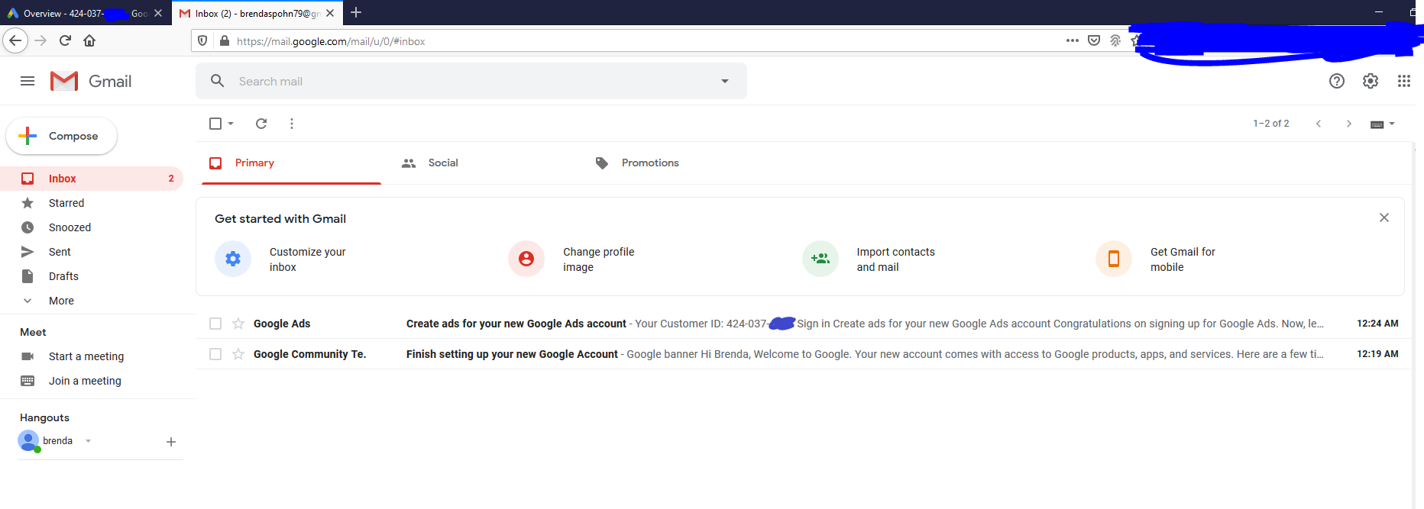
Task: Open the Google Ads email subject
Action: pos(516,324)
